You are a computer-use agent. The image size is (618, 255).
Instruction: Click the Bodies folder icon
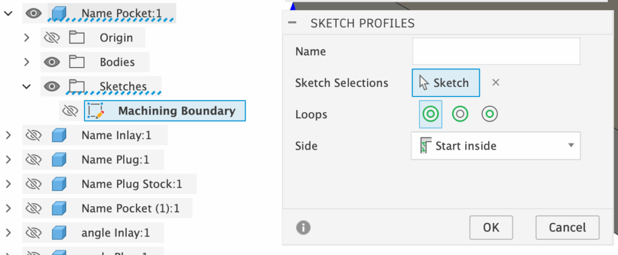pos(76,61)
